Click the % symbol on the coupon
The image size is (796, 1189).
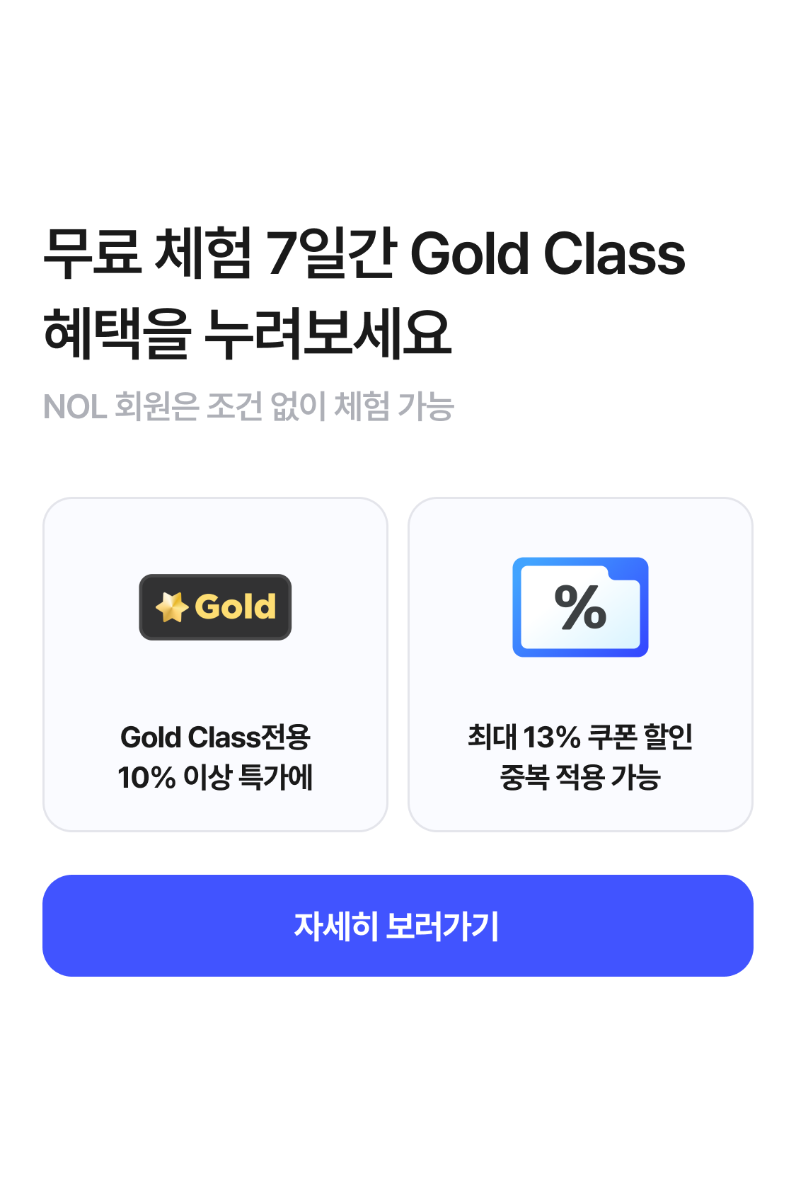pyautogui.click(x=580, y=607)
